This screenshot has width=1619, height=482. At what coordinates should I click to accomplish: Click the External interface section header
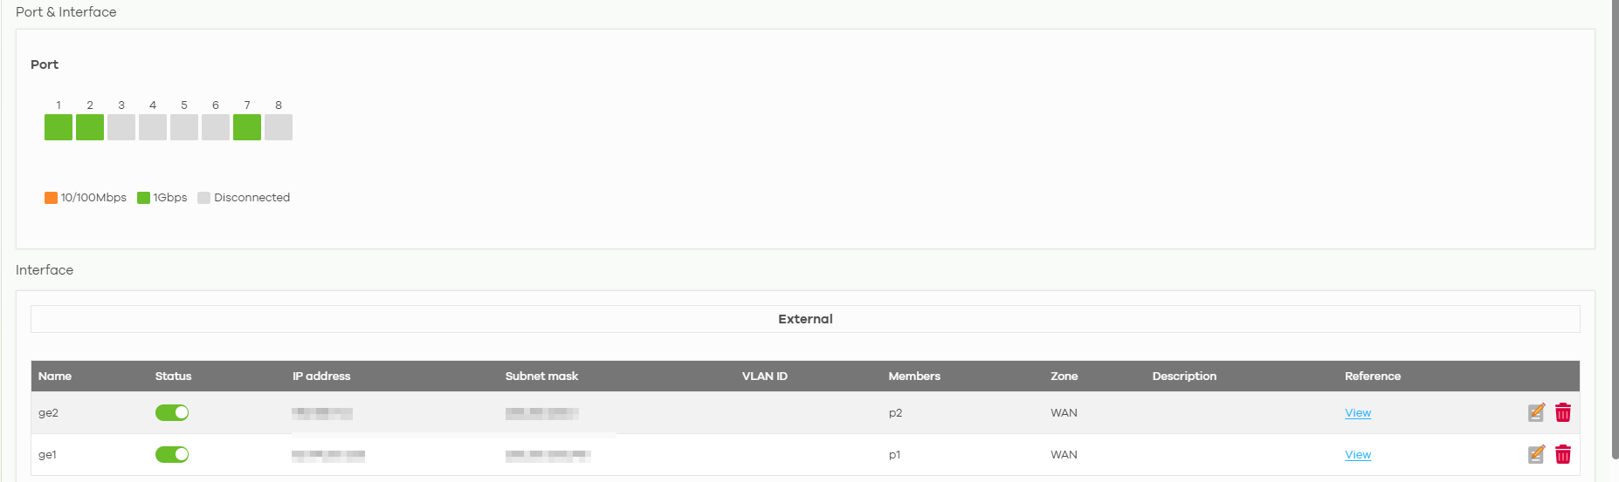pyautogui.click(x=805, y=319)
